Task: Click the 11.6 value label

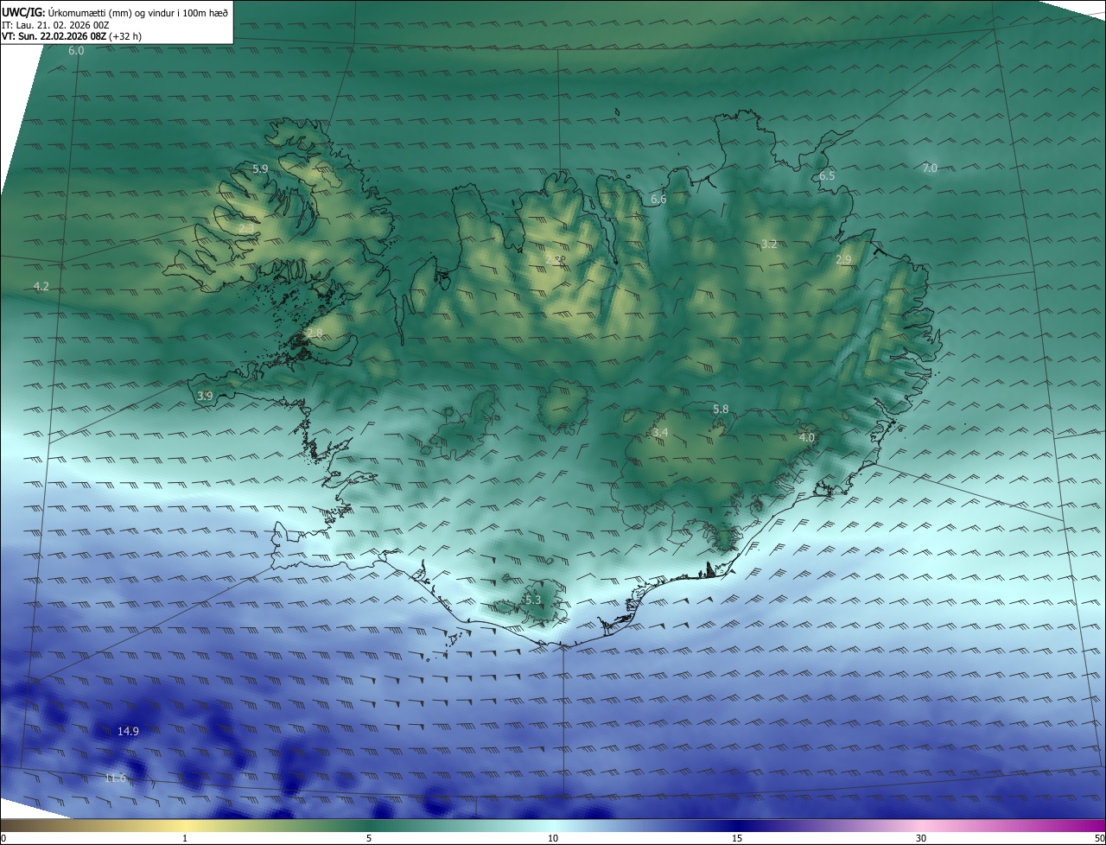Action: click(x=116, y=778)
